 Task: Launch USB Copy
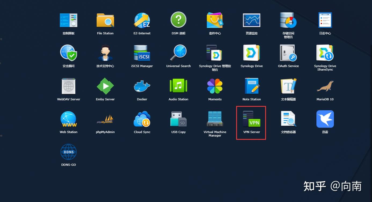pyautogui.click(x=178, y=119)
